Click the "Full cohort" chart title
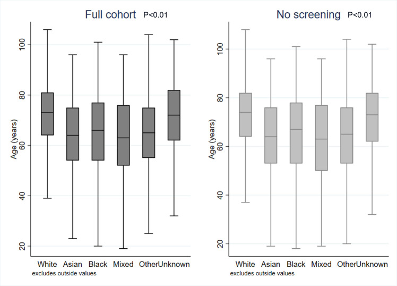 (x=110, y=15)
